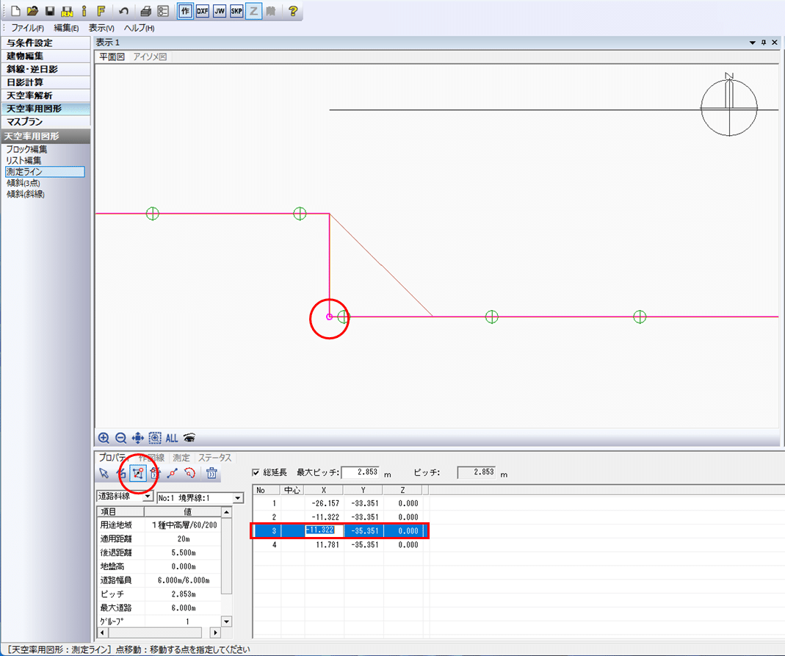Viewport: 785px width, 656px height.
Task: Open the ファイル(F) menu
Action: pyautogui.click(x=27, y=28)
